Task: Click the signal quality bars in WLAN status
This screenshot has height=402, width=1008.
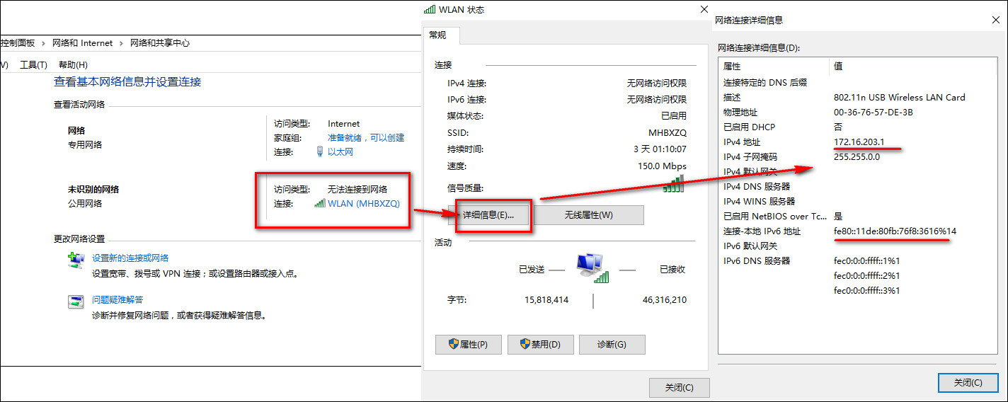Action: pyautogui.click(x=674, y=184)
